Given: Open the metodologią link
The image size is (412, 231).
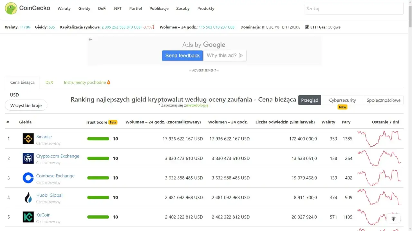Looking at the screenshot, I should tap(197, 105).
